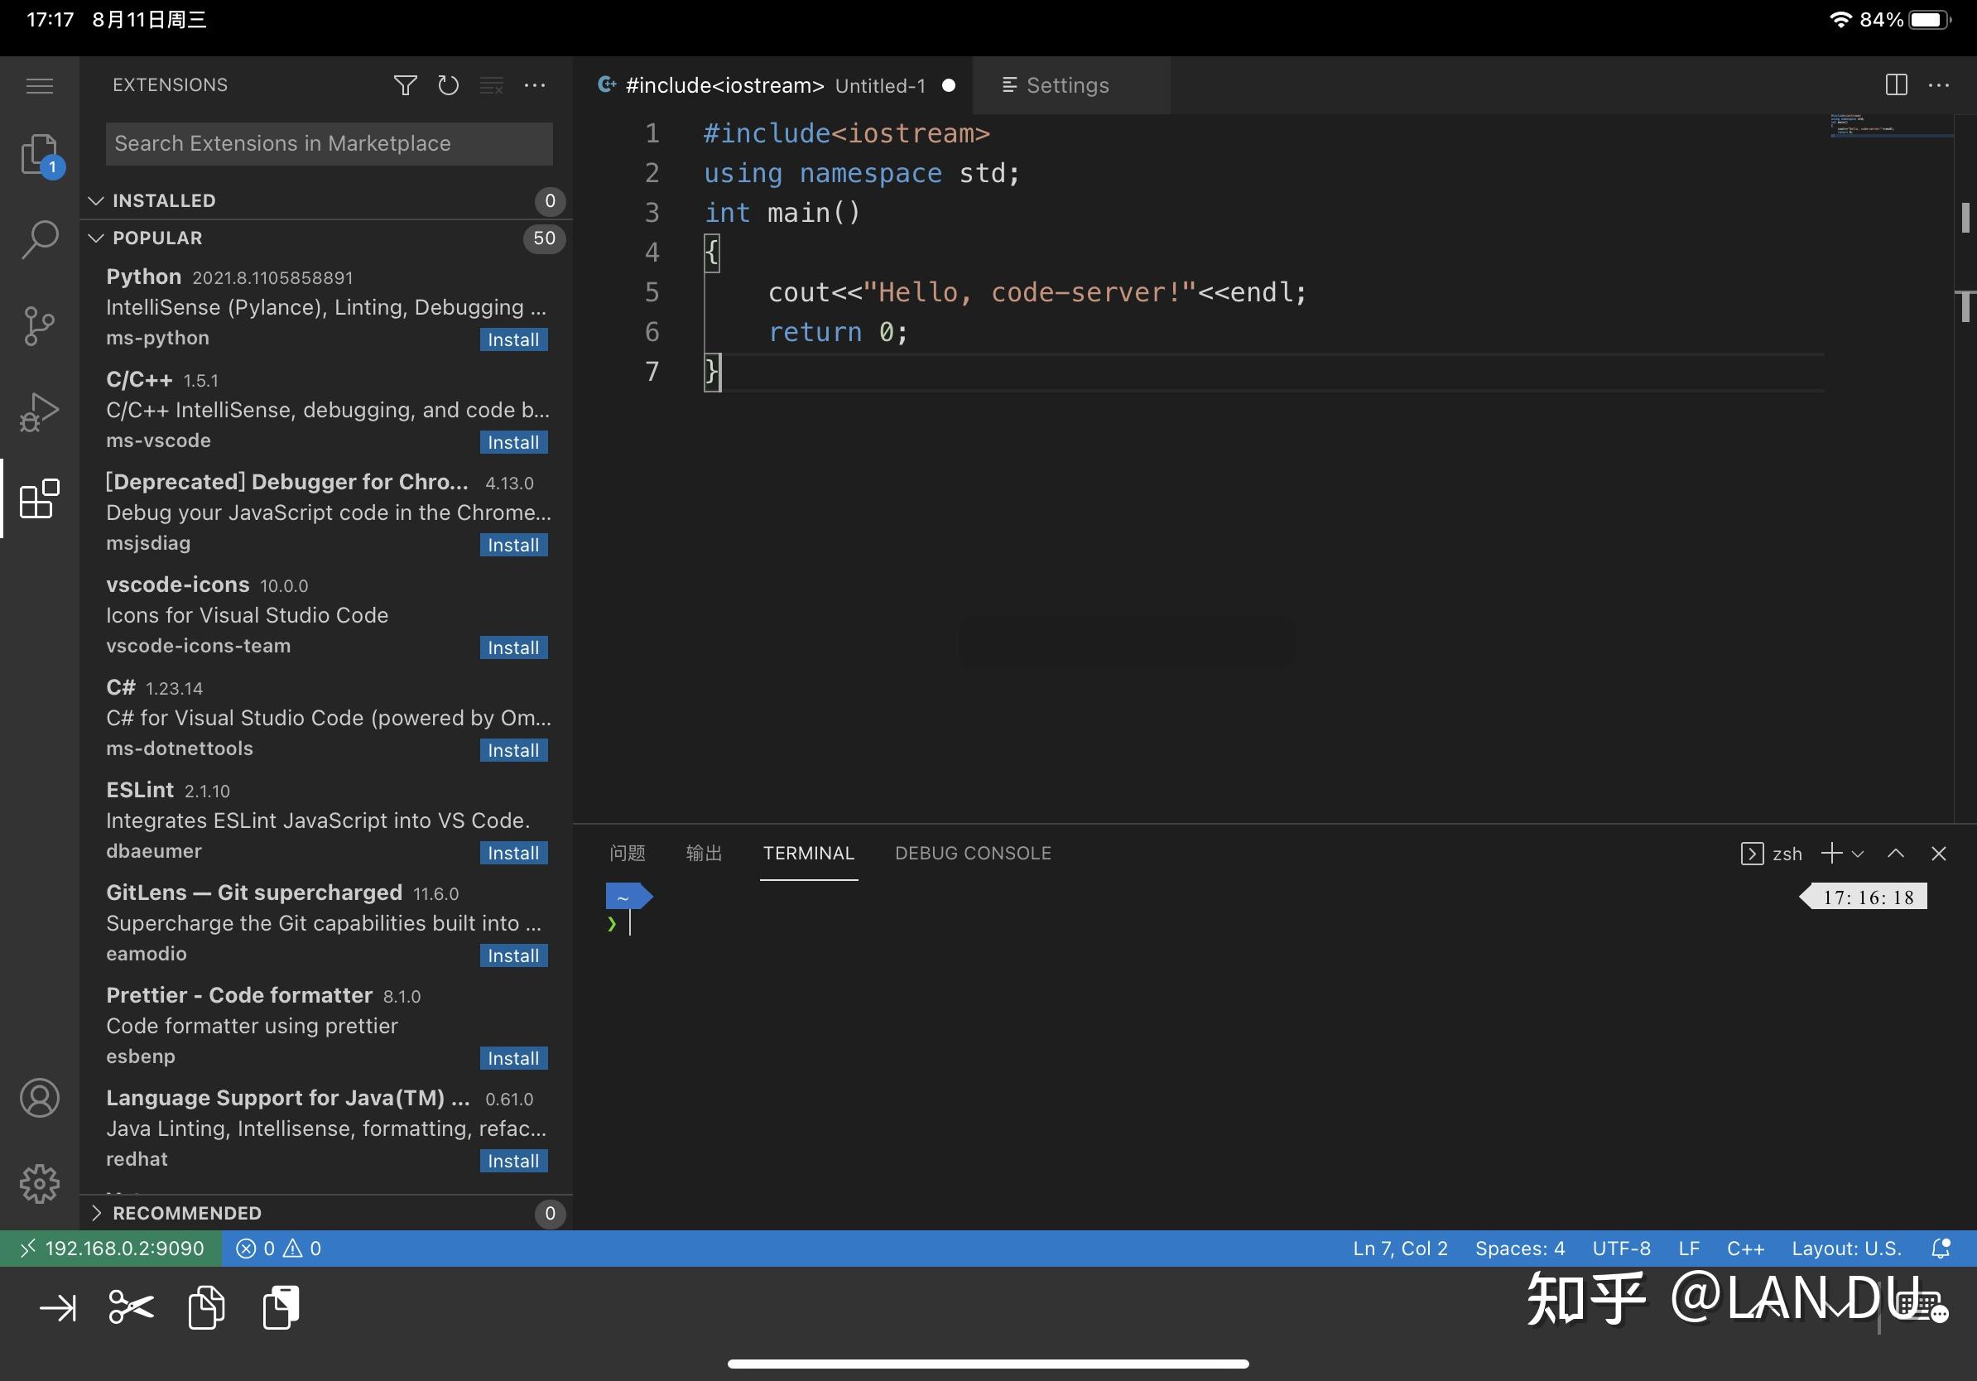This screenshot has height=1381, width=1977.
Task: Split the editor
Action: (1895, 84)
